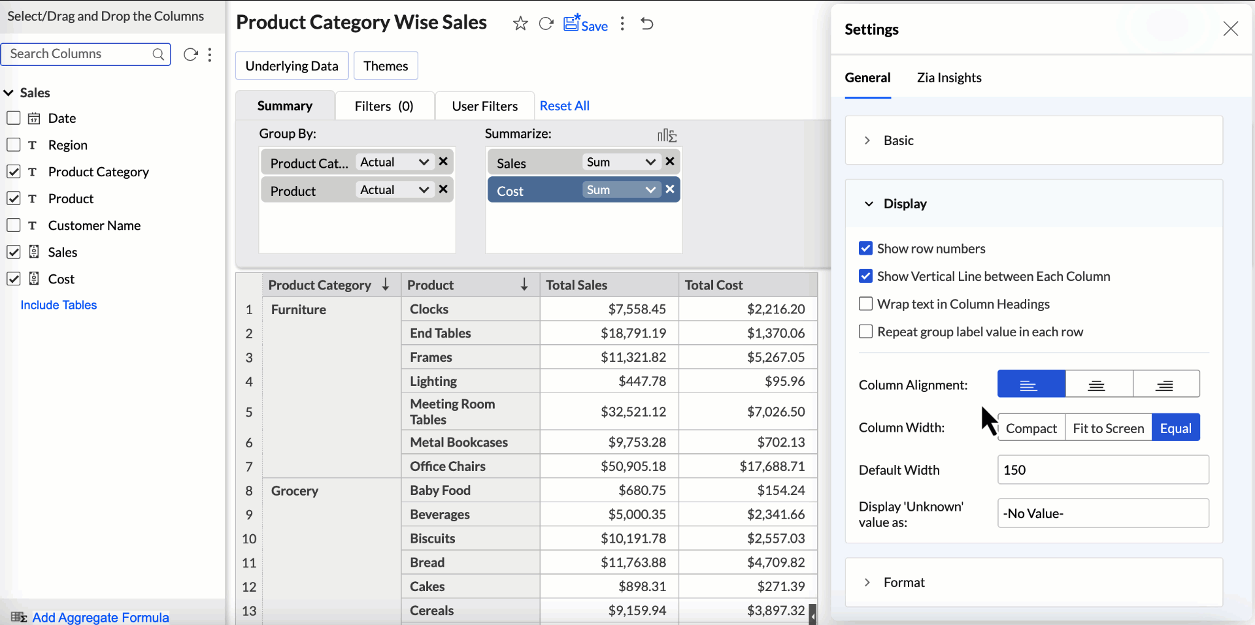Expand the Format settings section
The image size is (1255, 625).
tap(903, 583)
